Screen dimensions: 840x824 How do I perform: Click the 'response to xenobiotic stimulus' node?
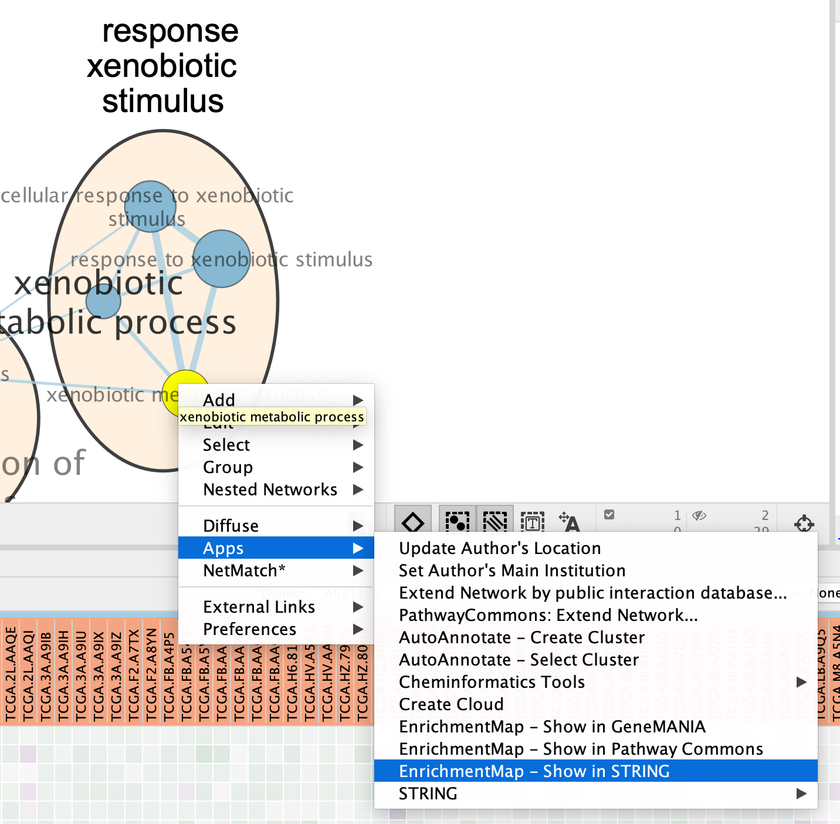point(221,259)
